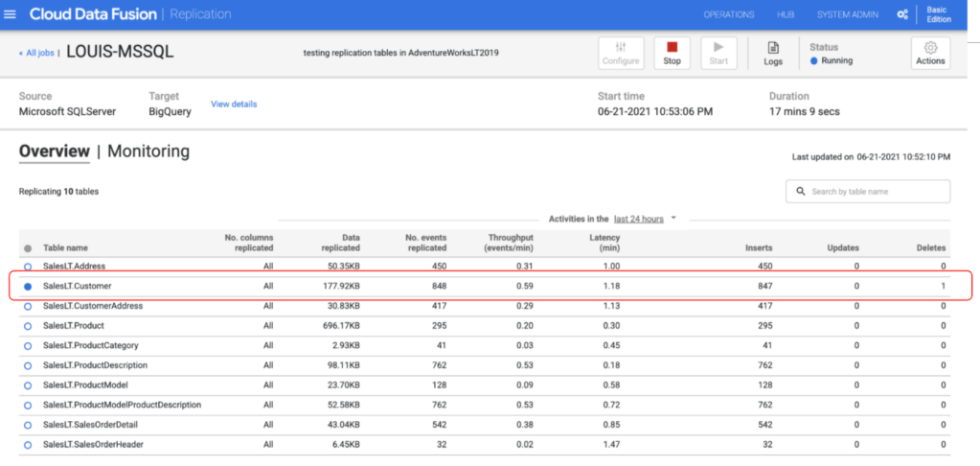This screenshot has width=980, height=466.
Task: Open the Logs document icon
Action: tap(772, 47)
